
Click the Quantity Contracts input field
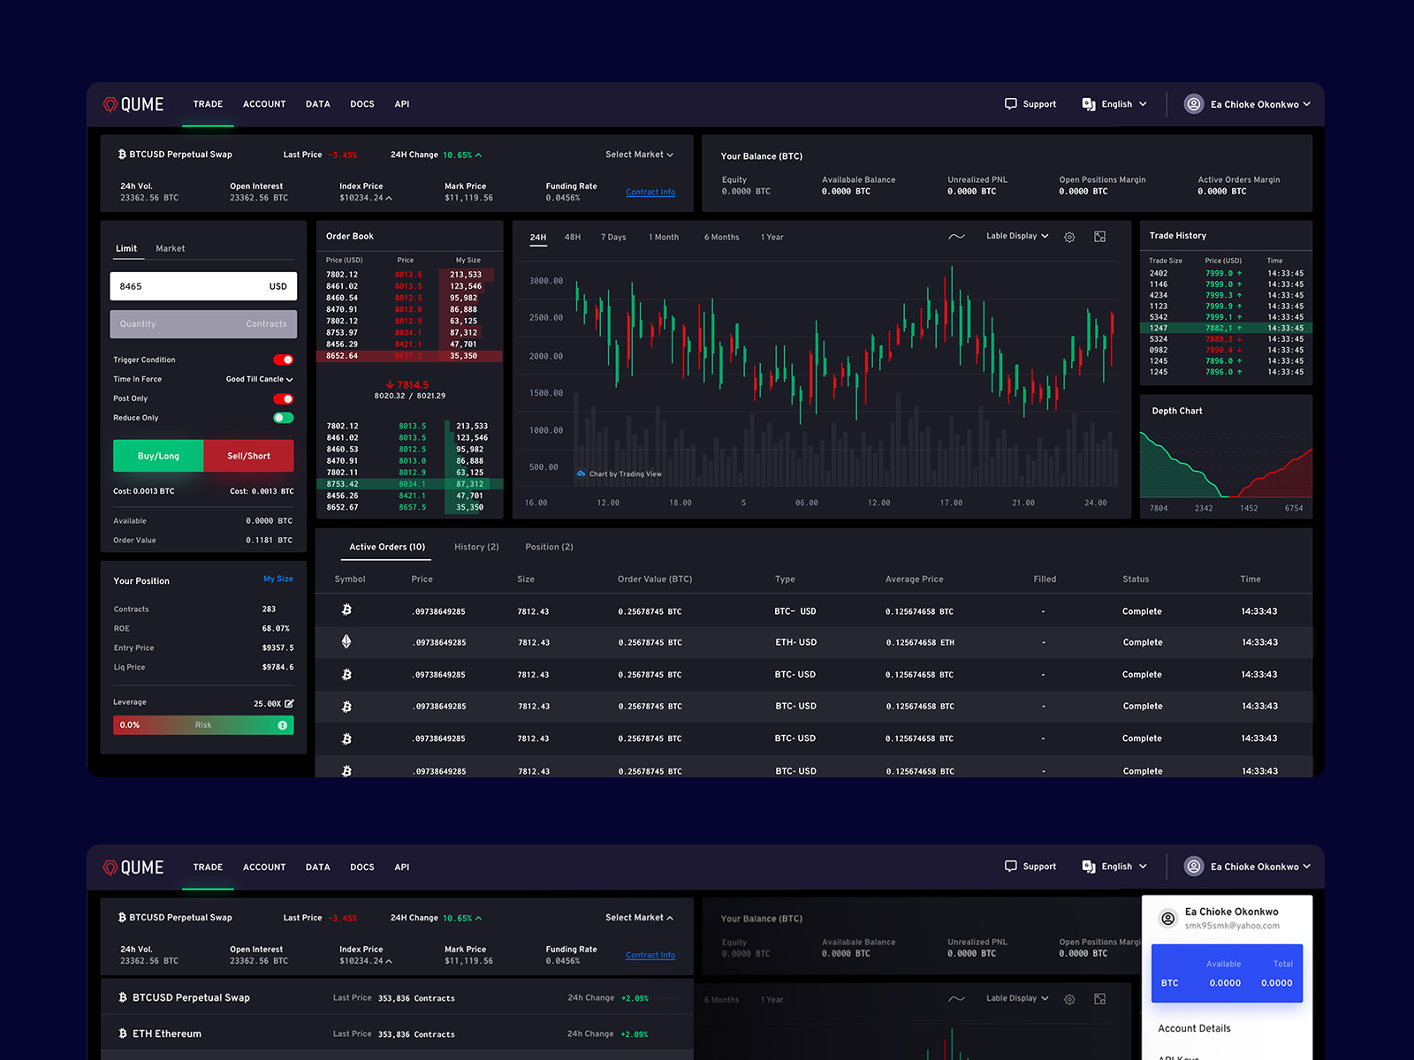tap(203, 324)
